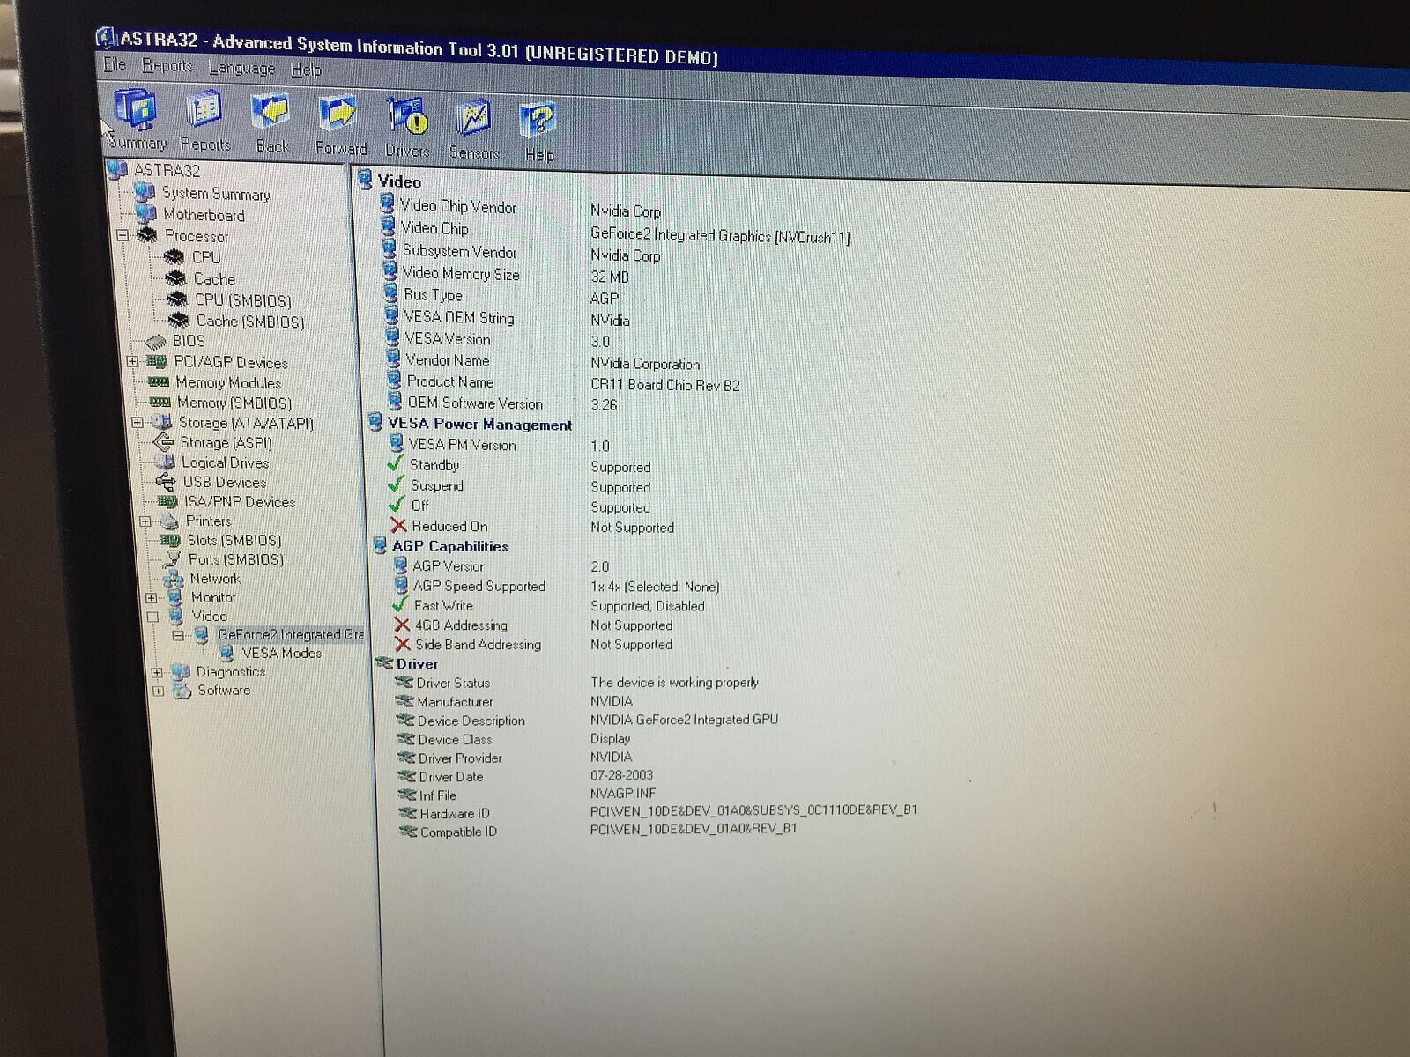The height and width of the screenshot is (1057, 1410).
Task: Click the Forward arrow icon
Action: (x=339, y=115)
